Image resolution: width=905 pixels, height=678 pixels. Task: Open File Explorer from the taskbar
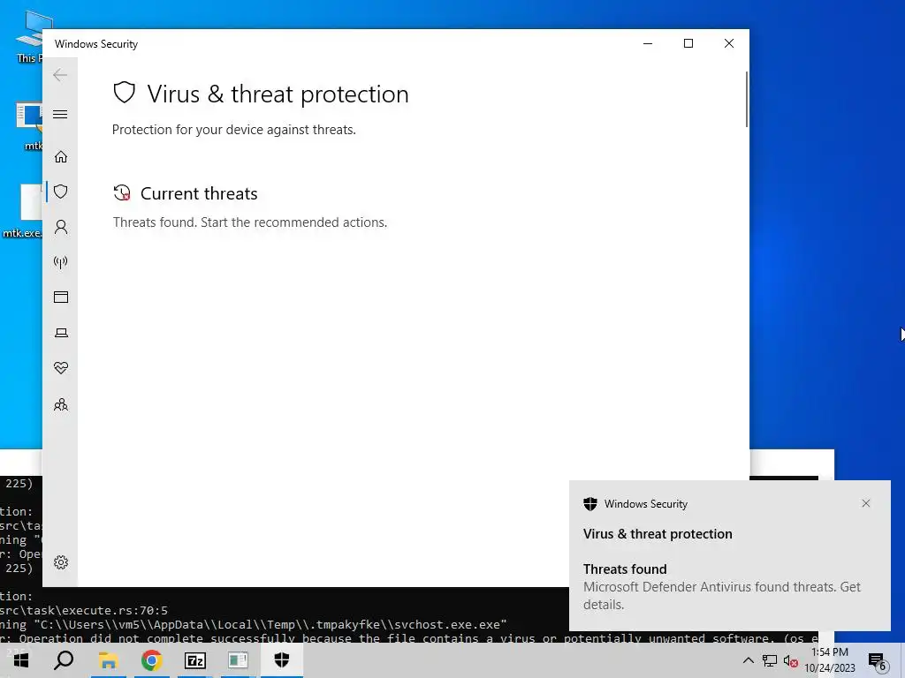[x=108, y=660]
